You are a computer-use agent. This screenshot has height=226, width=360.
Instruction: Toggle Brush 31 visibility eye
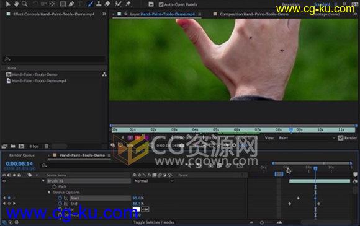click(4, 181)
